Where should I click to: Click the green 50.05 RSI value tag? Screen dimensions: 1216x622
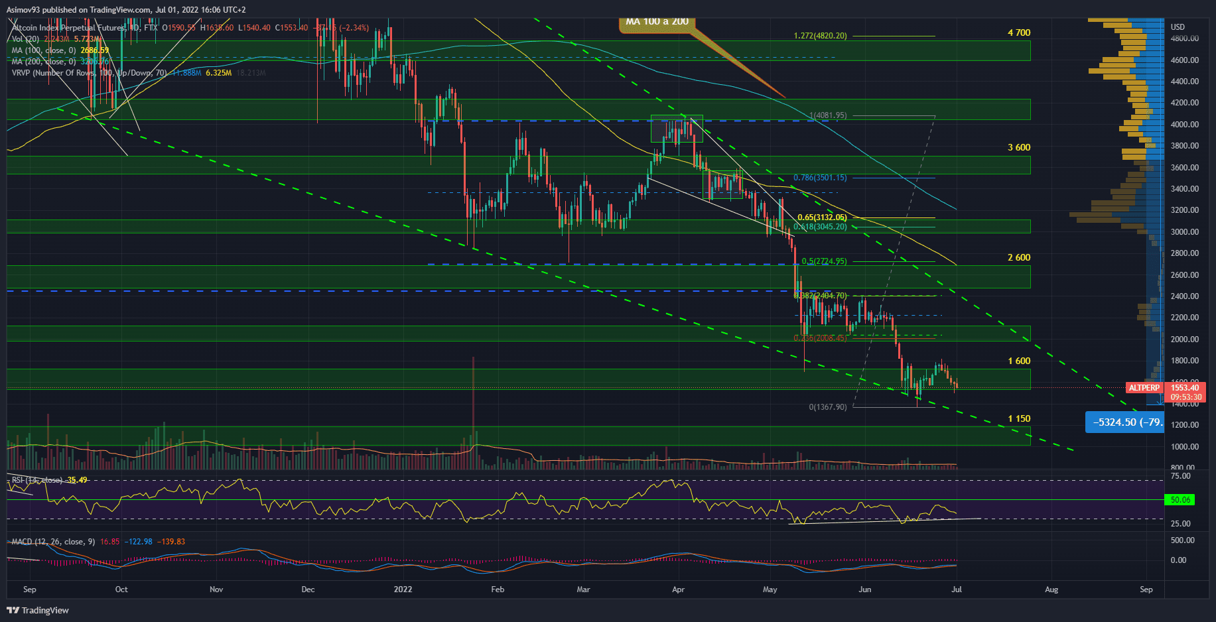(x=1180, y=500)
